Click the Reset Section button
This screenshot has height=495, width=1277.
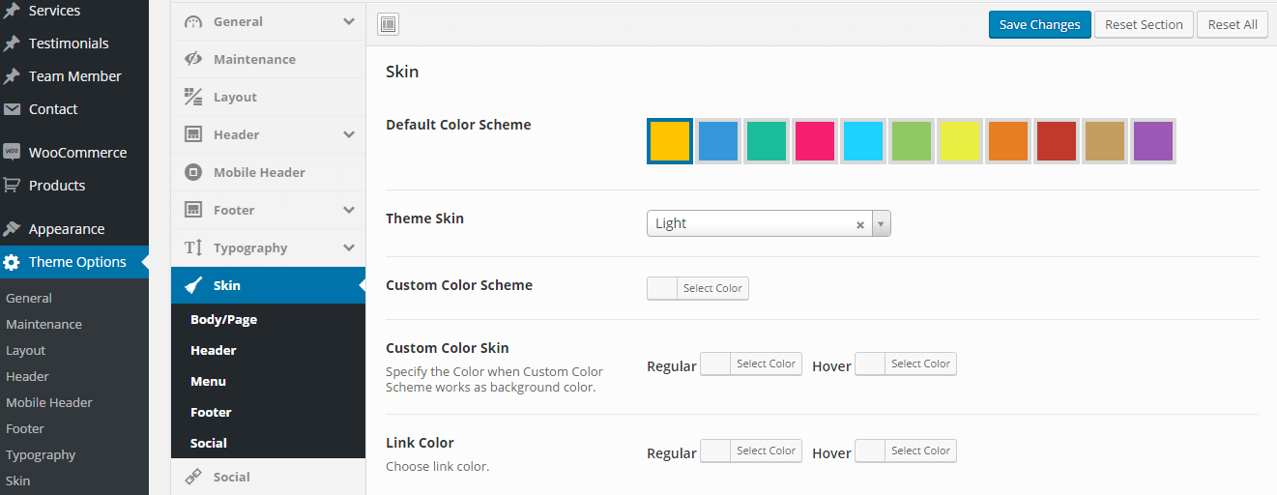click(1144, 24)
